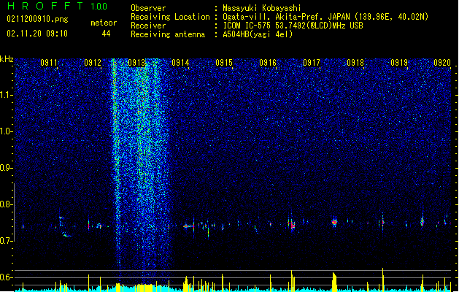Click the 0917 time marker

click(312, 63)
